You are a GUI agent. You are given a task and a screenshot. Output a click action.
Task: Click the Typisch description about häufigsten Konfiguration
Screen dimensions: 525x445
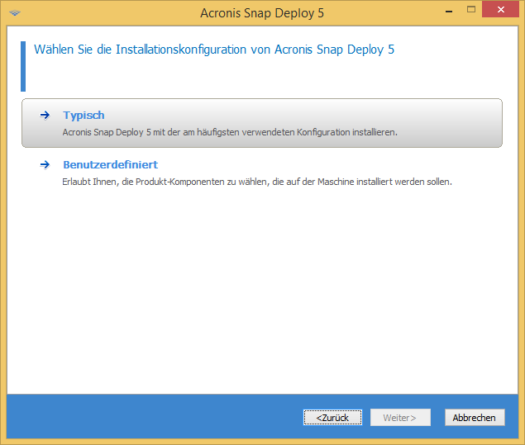click(230, 132)
